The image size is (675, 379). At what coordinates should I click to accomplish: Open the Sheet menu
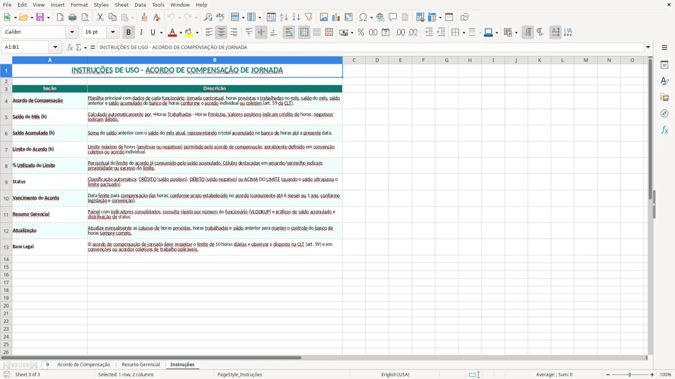121,4
